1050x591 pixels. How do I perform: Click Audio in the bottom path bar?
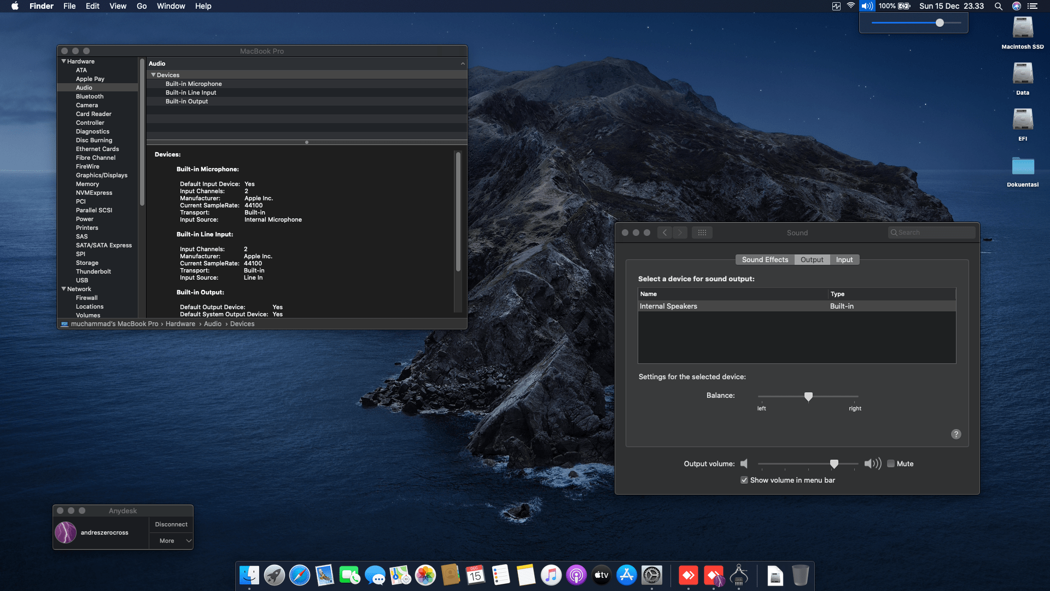[x=213, y=324]
